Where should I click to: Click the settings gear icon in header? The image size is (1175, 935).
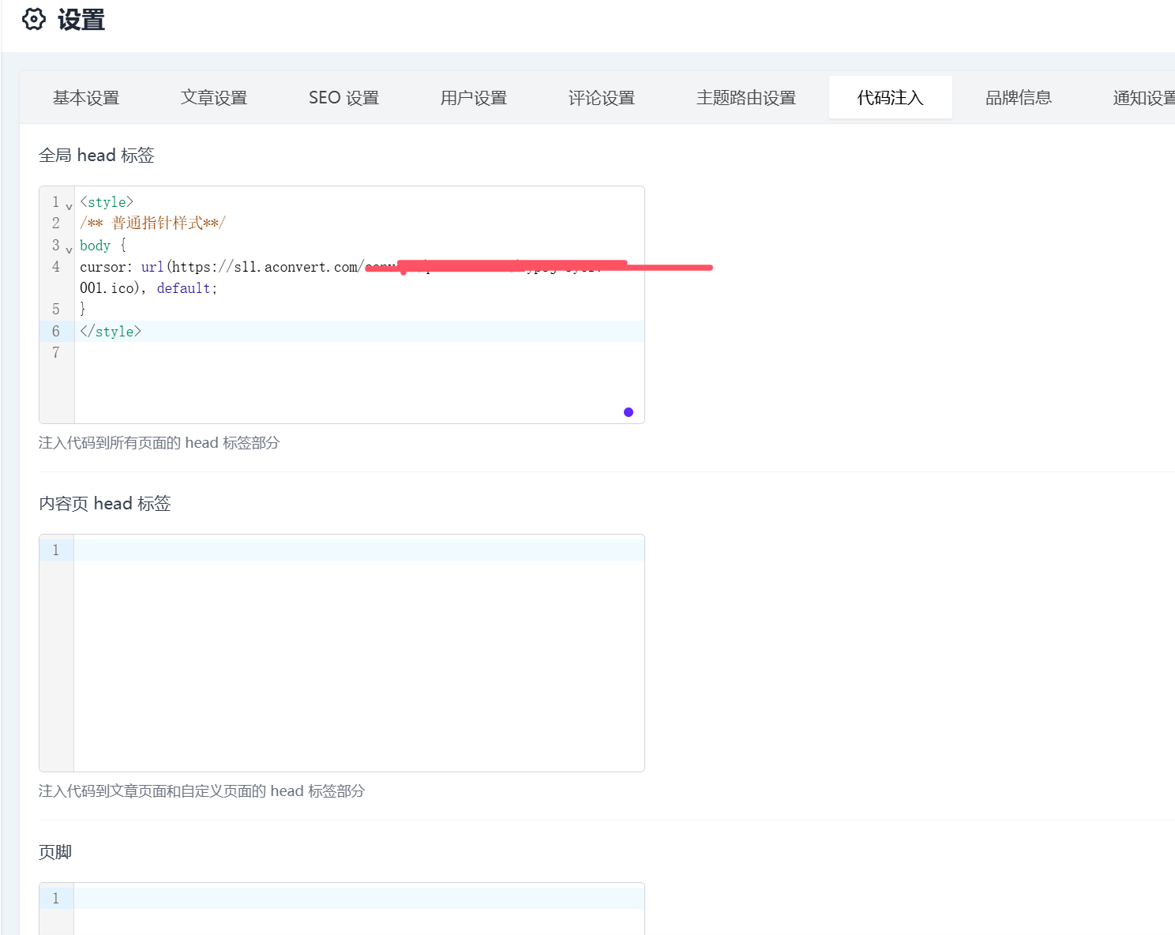coord(34,19)
